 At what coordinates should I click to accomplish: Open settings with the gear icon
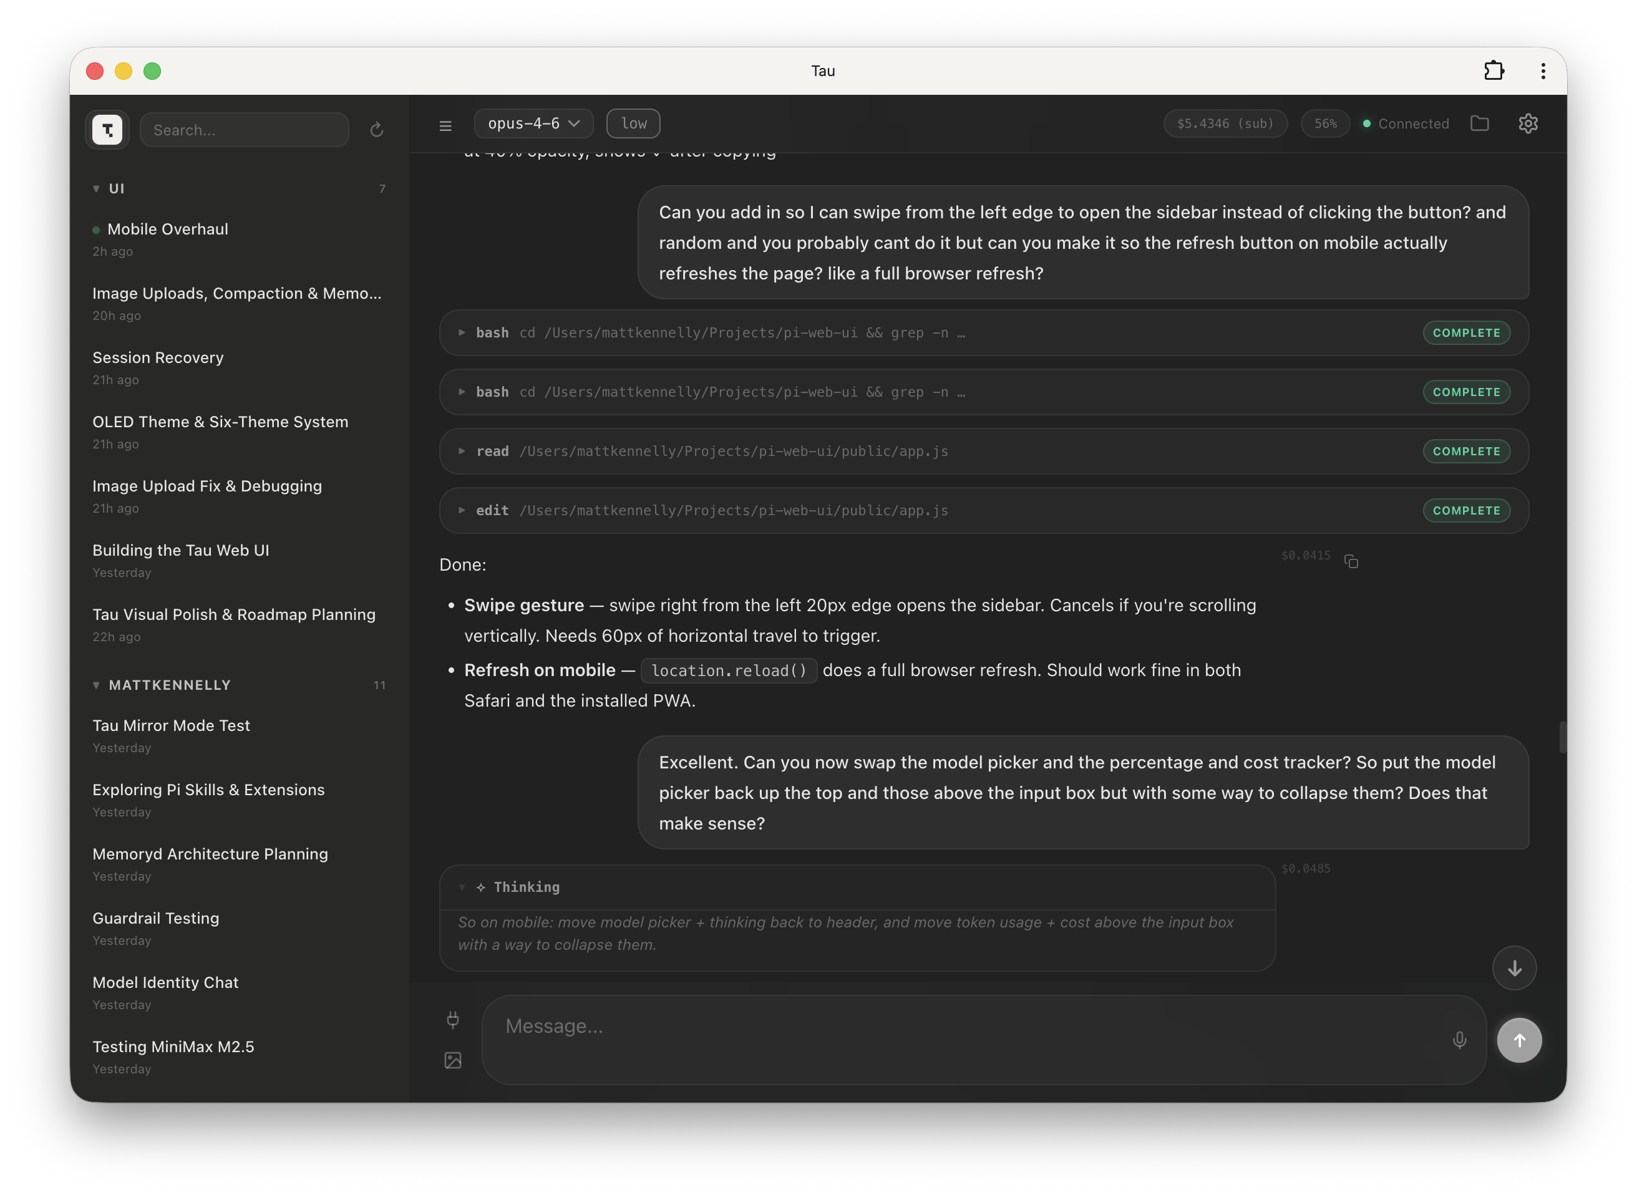(1528, 123)
